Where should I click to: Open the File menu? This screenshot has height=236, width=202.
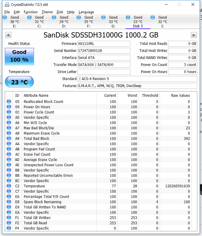point(7,12)
